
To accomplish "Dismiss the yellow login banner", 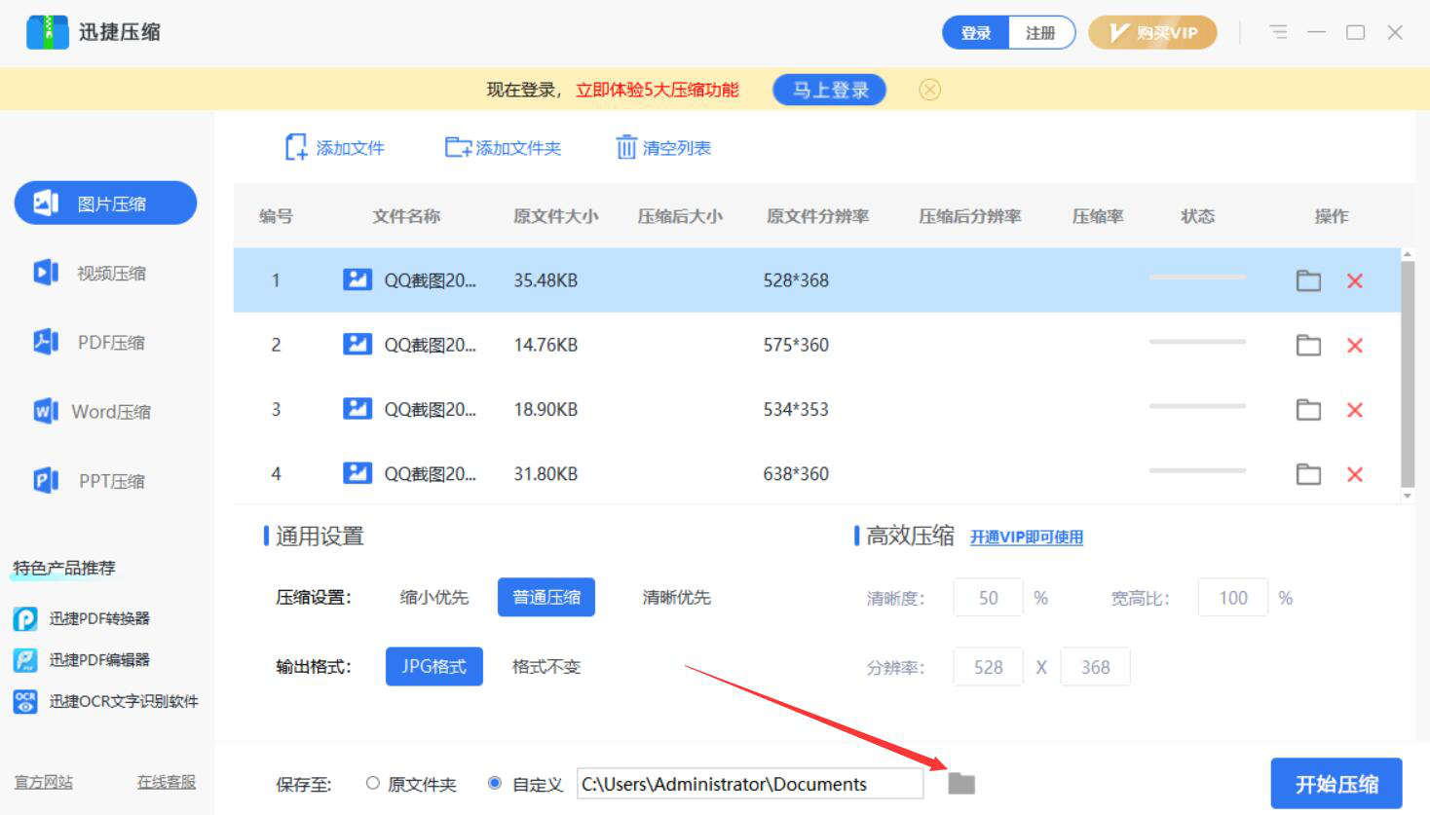I will 929,90.
